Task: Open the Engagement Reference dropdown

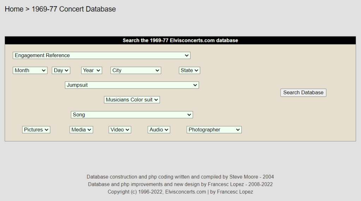Action: click(x=101, y=55)
